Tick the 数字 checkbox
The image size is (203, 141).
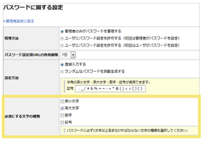(62, 115)
